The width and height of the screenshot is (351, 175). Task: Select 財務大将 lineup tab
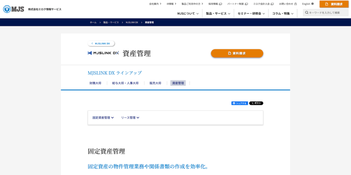(95, 83)
